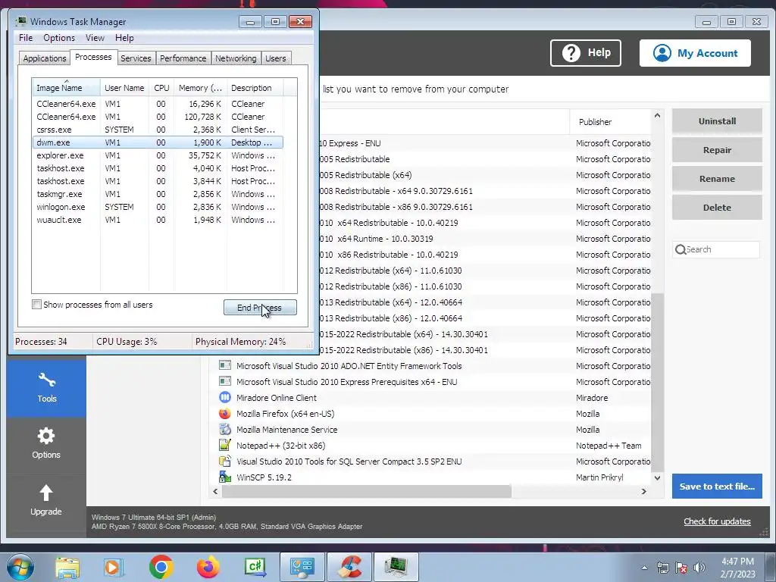Click End Process button

261,308
